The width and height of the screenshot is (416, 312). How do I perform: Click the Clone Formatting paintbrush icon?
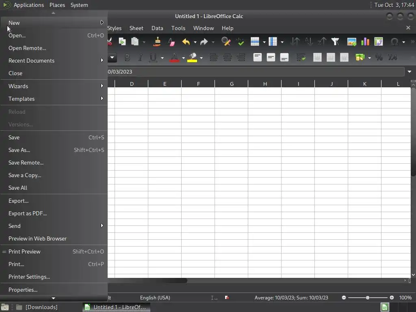[x=157, y=42]
